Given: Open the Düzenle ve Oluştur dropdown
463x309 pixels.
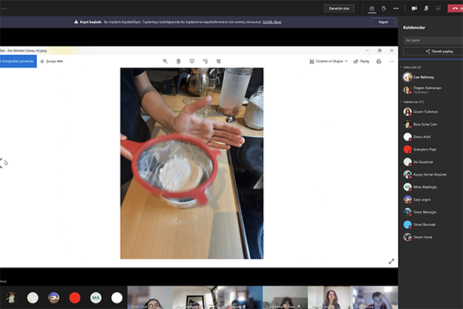Looking at the screenshot, I should coord(329,61).
